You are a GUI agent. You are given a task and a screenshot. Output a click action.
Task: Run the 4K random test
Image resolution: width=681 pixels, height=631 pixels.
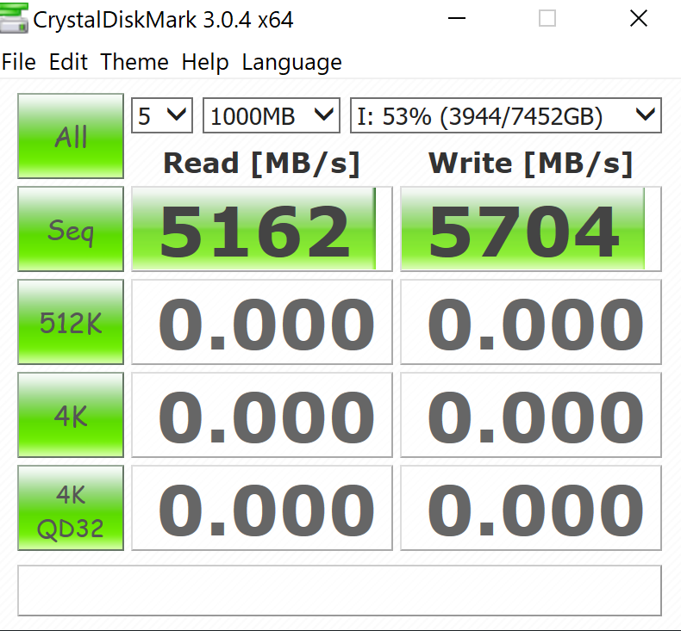[x=71, y=416]
